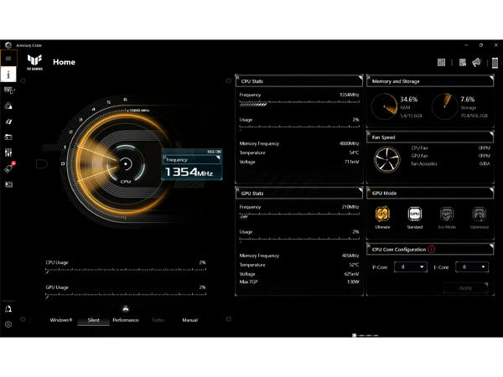Switch to Performance operating mode
The image size is (503, 377).
point(126,320)
